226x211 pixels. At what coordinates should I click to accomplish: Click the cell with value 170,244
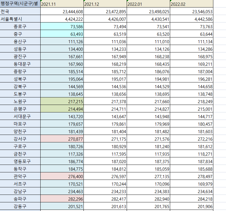pos(105,184)
